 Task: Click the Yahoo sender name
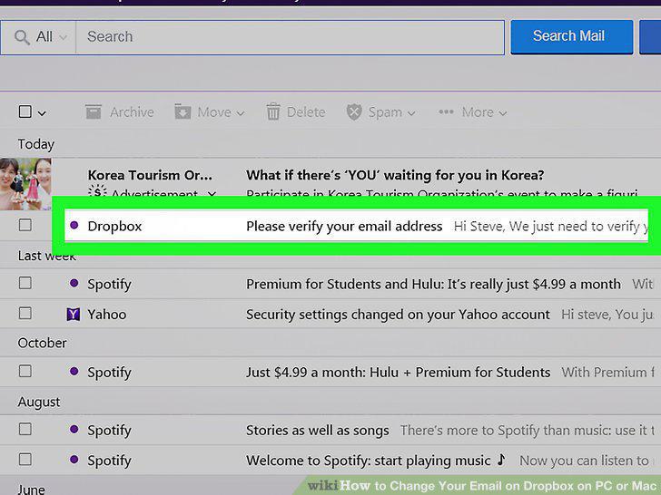pos(106,315)
